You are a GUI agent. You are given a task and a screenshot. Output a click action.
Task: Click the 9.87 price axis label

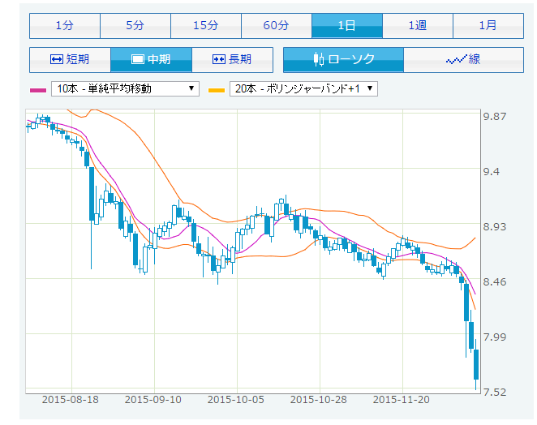pos(495,117)
